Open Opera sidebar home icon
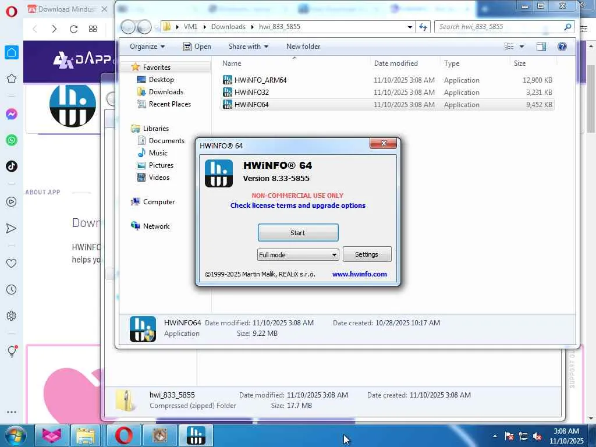 point(12,52)
